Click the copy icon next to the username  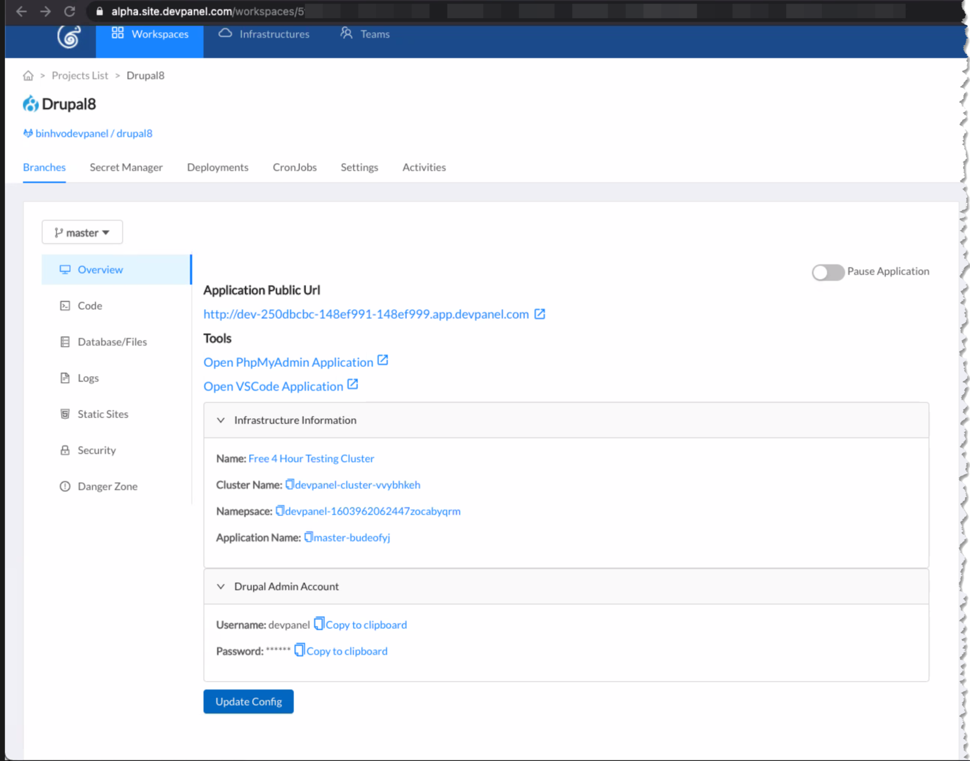click(x=319, y=624)
